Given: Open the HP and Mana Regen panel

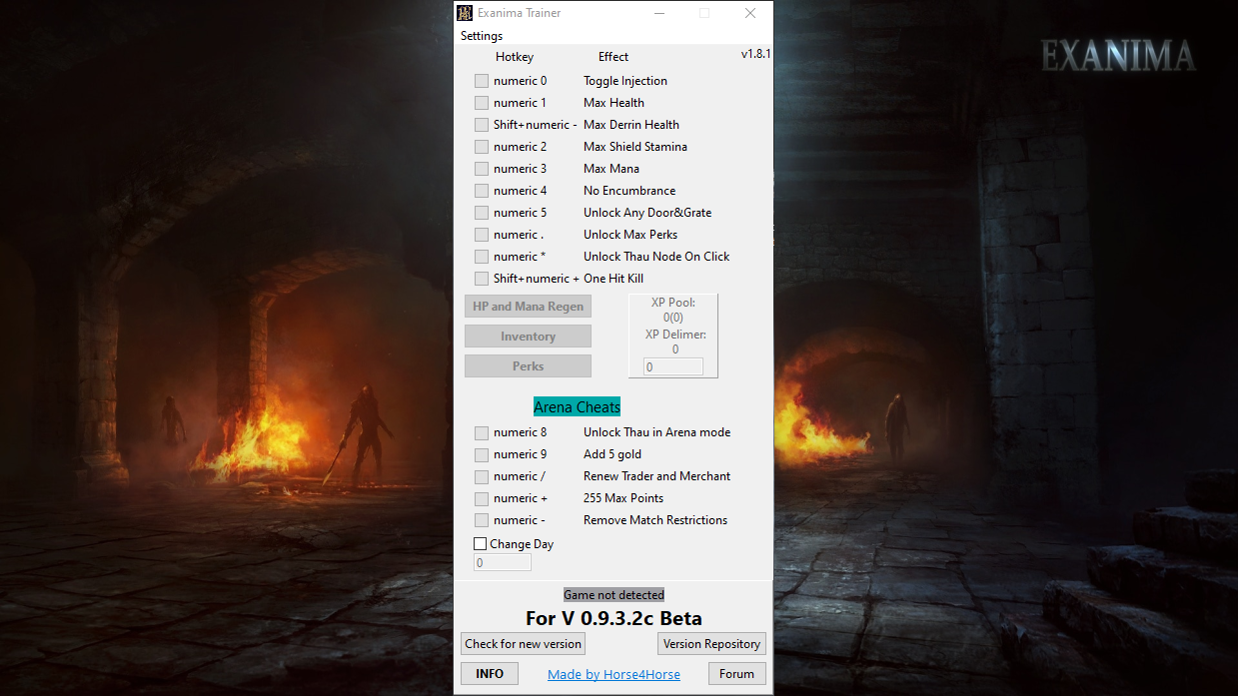Looking at the screenshot, I should [x=528, y=306].
